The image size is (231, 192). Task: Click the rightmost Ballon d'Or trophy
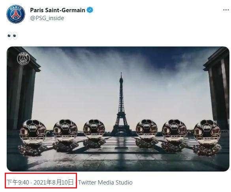click(207, 138)
